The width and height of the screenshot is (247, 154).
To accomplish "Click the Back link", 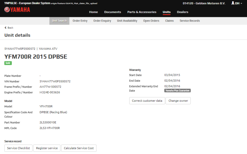I will [x=9, y=28].
